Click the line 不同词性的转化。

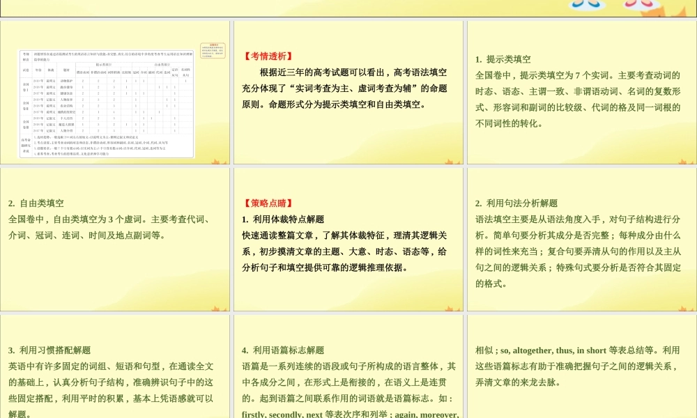coord(510,123)
